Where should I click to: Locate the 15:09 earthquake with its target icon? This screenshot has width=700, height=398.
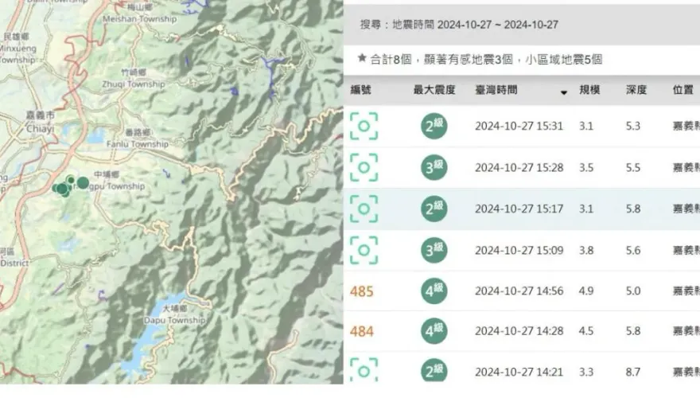pos(364,250)
